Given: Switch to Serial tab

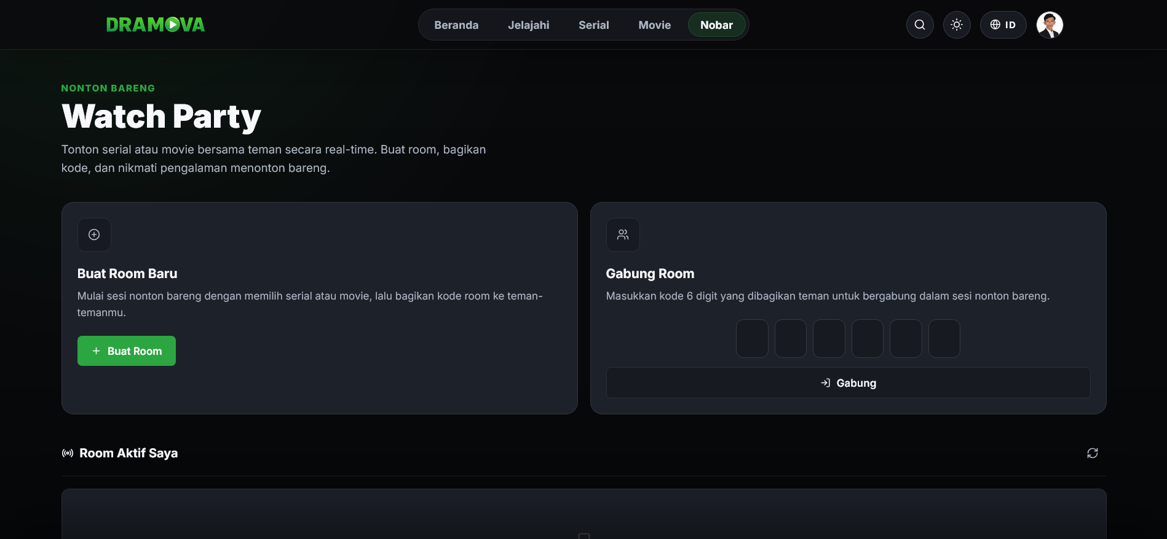Looking at the screenshot, I should [594, 25].
